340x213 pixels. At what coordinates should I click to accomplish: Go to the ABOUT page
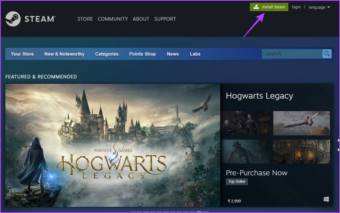141,19
